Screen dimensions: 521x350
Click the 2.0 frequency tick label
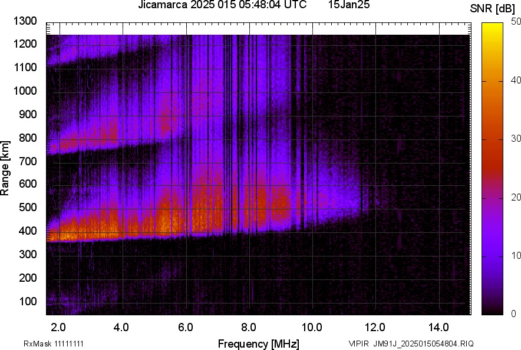(58, 327)
